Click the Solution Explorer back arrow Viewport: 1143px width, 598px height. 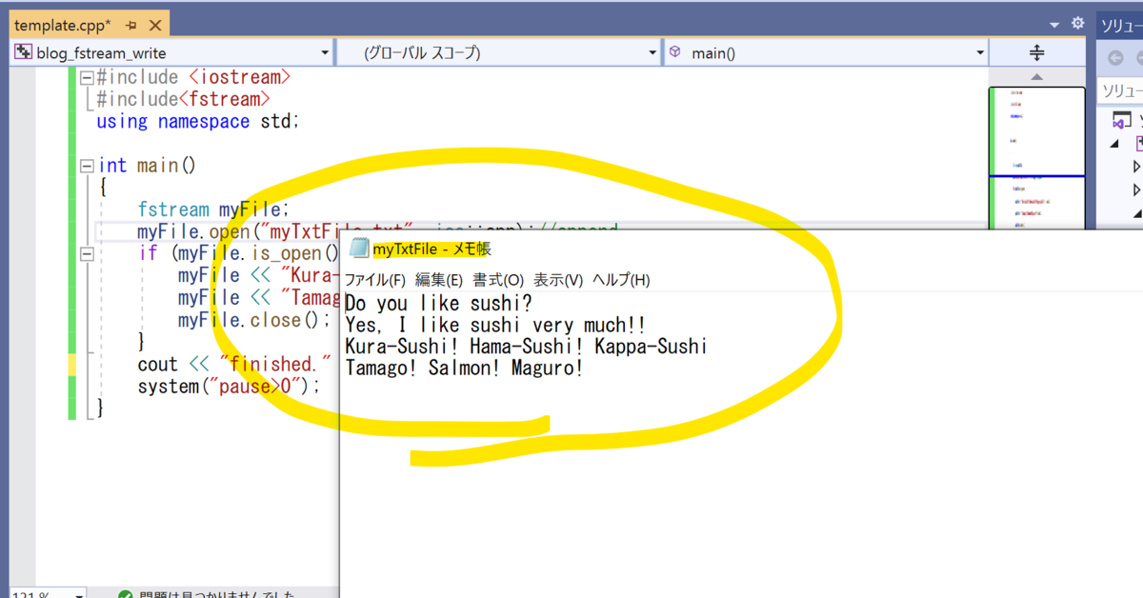pyautogui.click(x=1115, y=59)
